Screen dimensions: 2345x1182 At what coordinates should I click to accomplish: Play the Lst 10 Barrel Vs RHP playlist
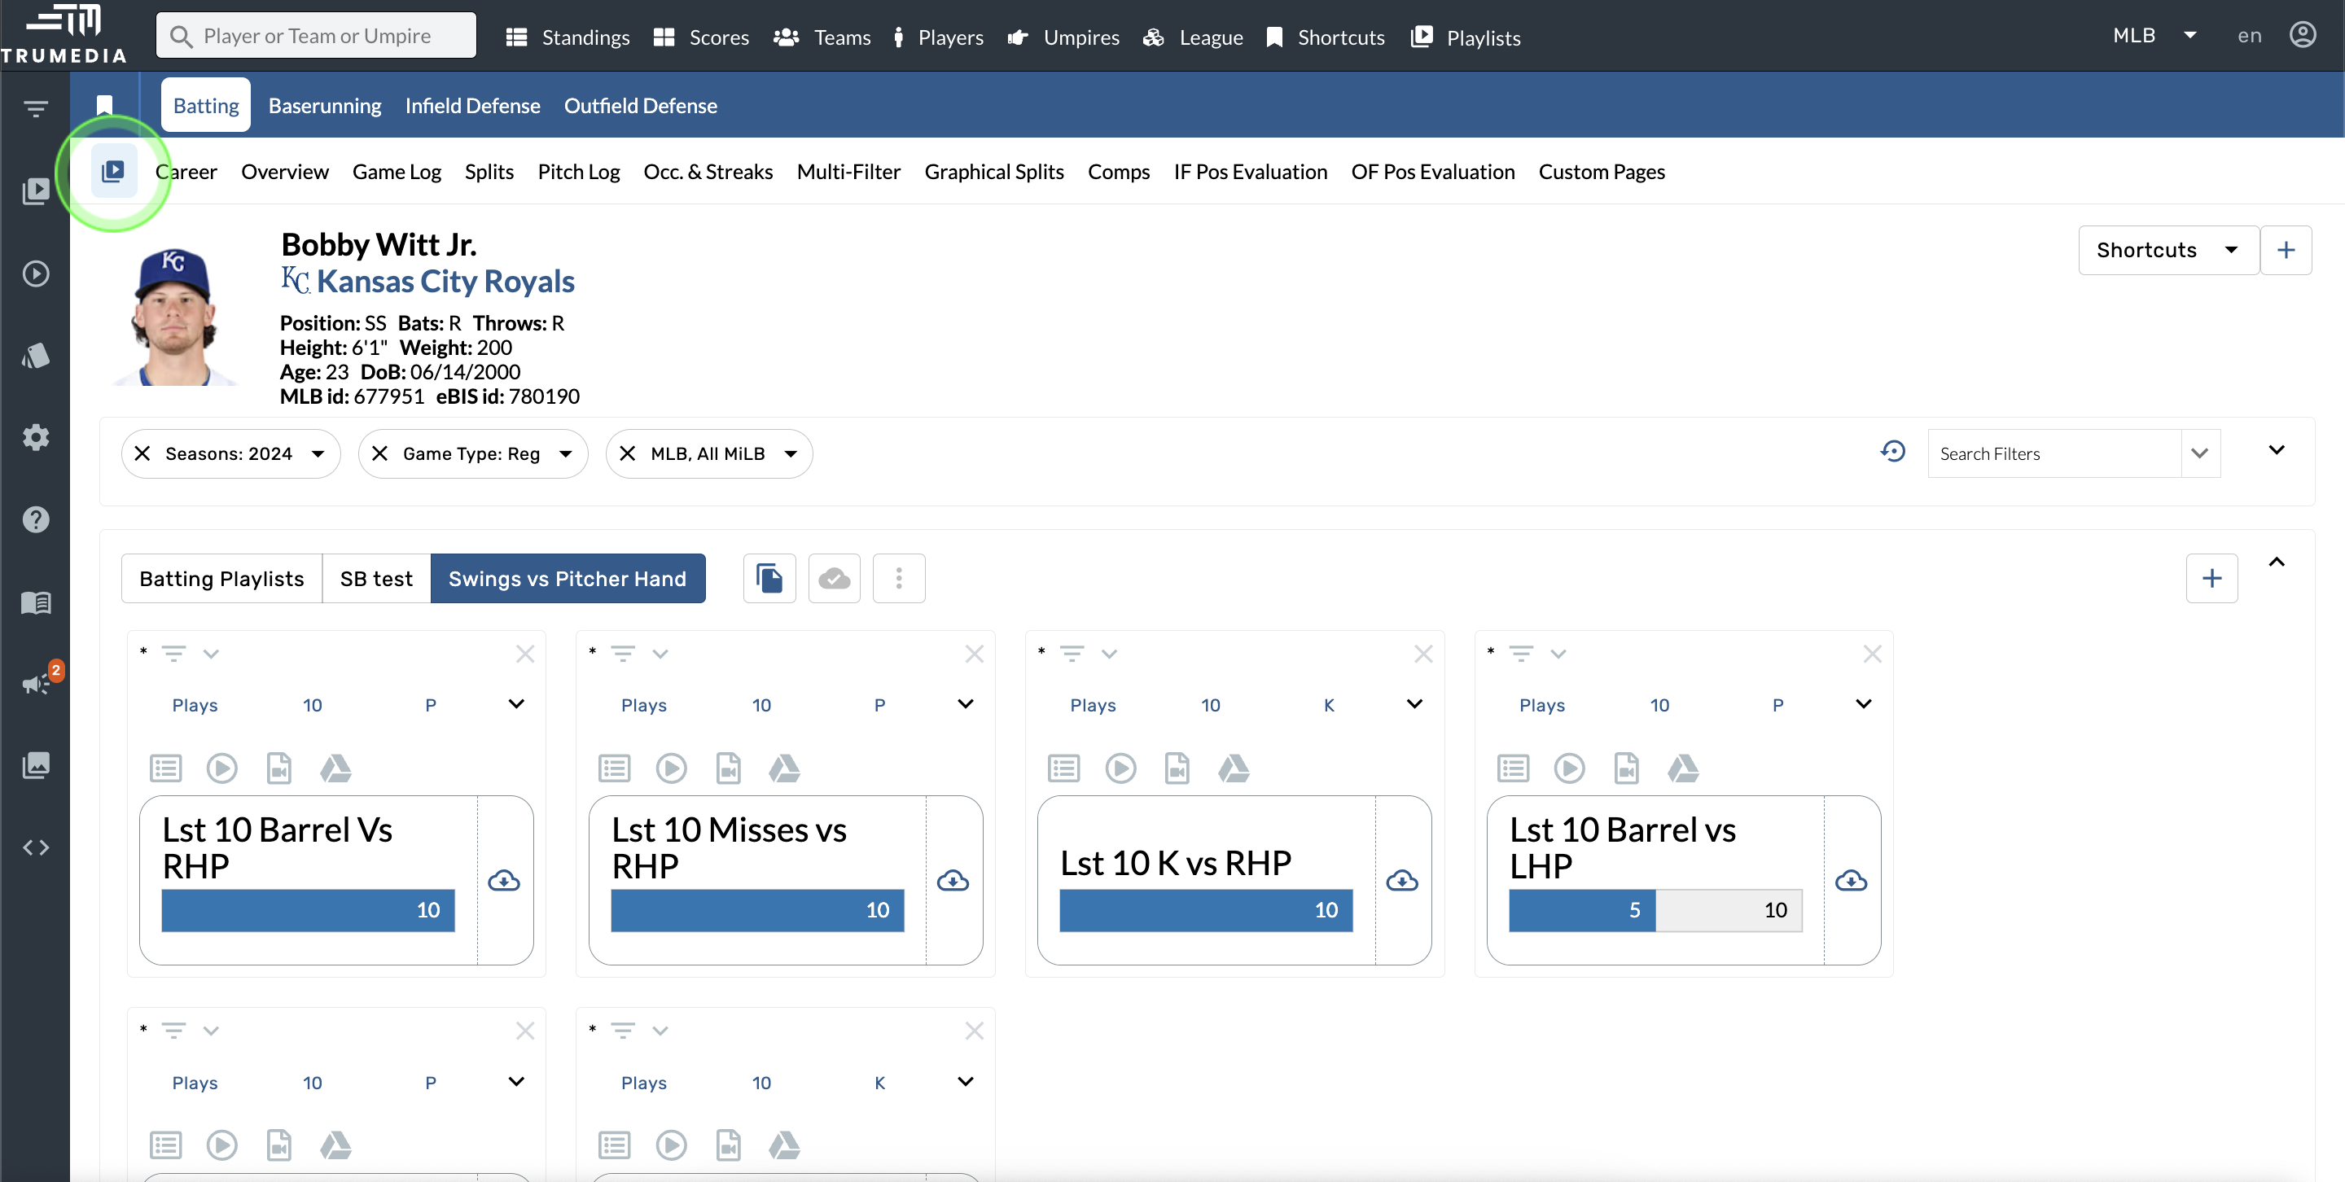[x=221, y=769]
